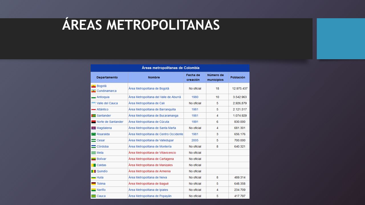Select the Fecha de creación header
This screenshot has width=365, height=205.
tap(193, 77)
